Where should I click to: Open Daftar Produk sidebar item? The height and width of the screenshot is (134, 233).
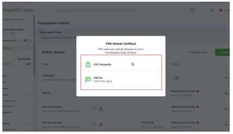point(9,106)
